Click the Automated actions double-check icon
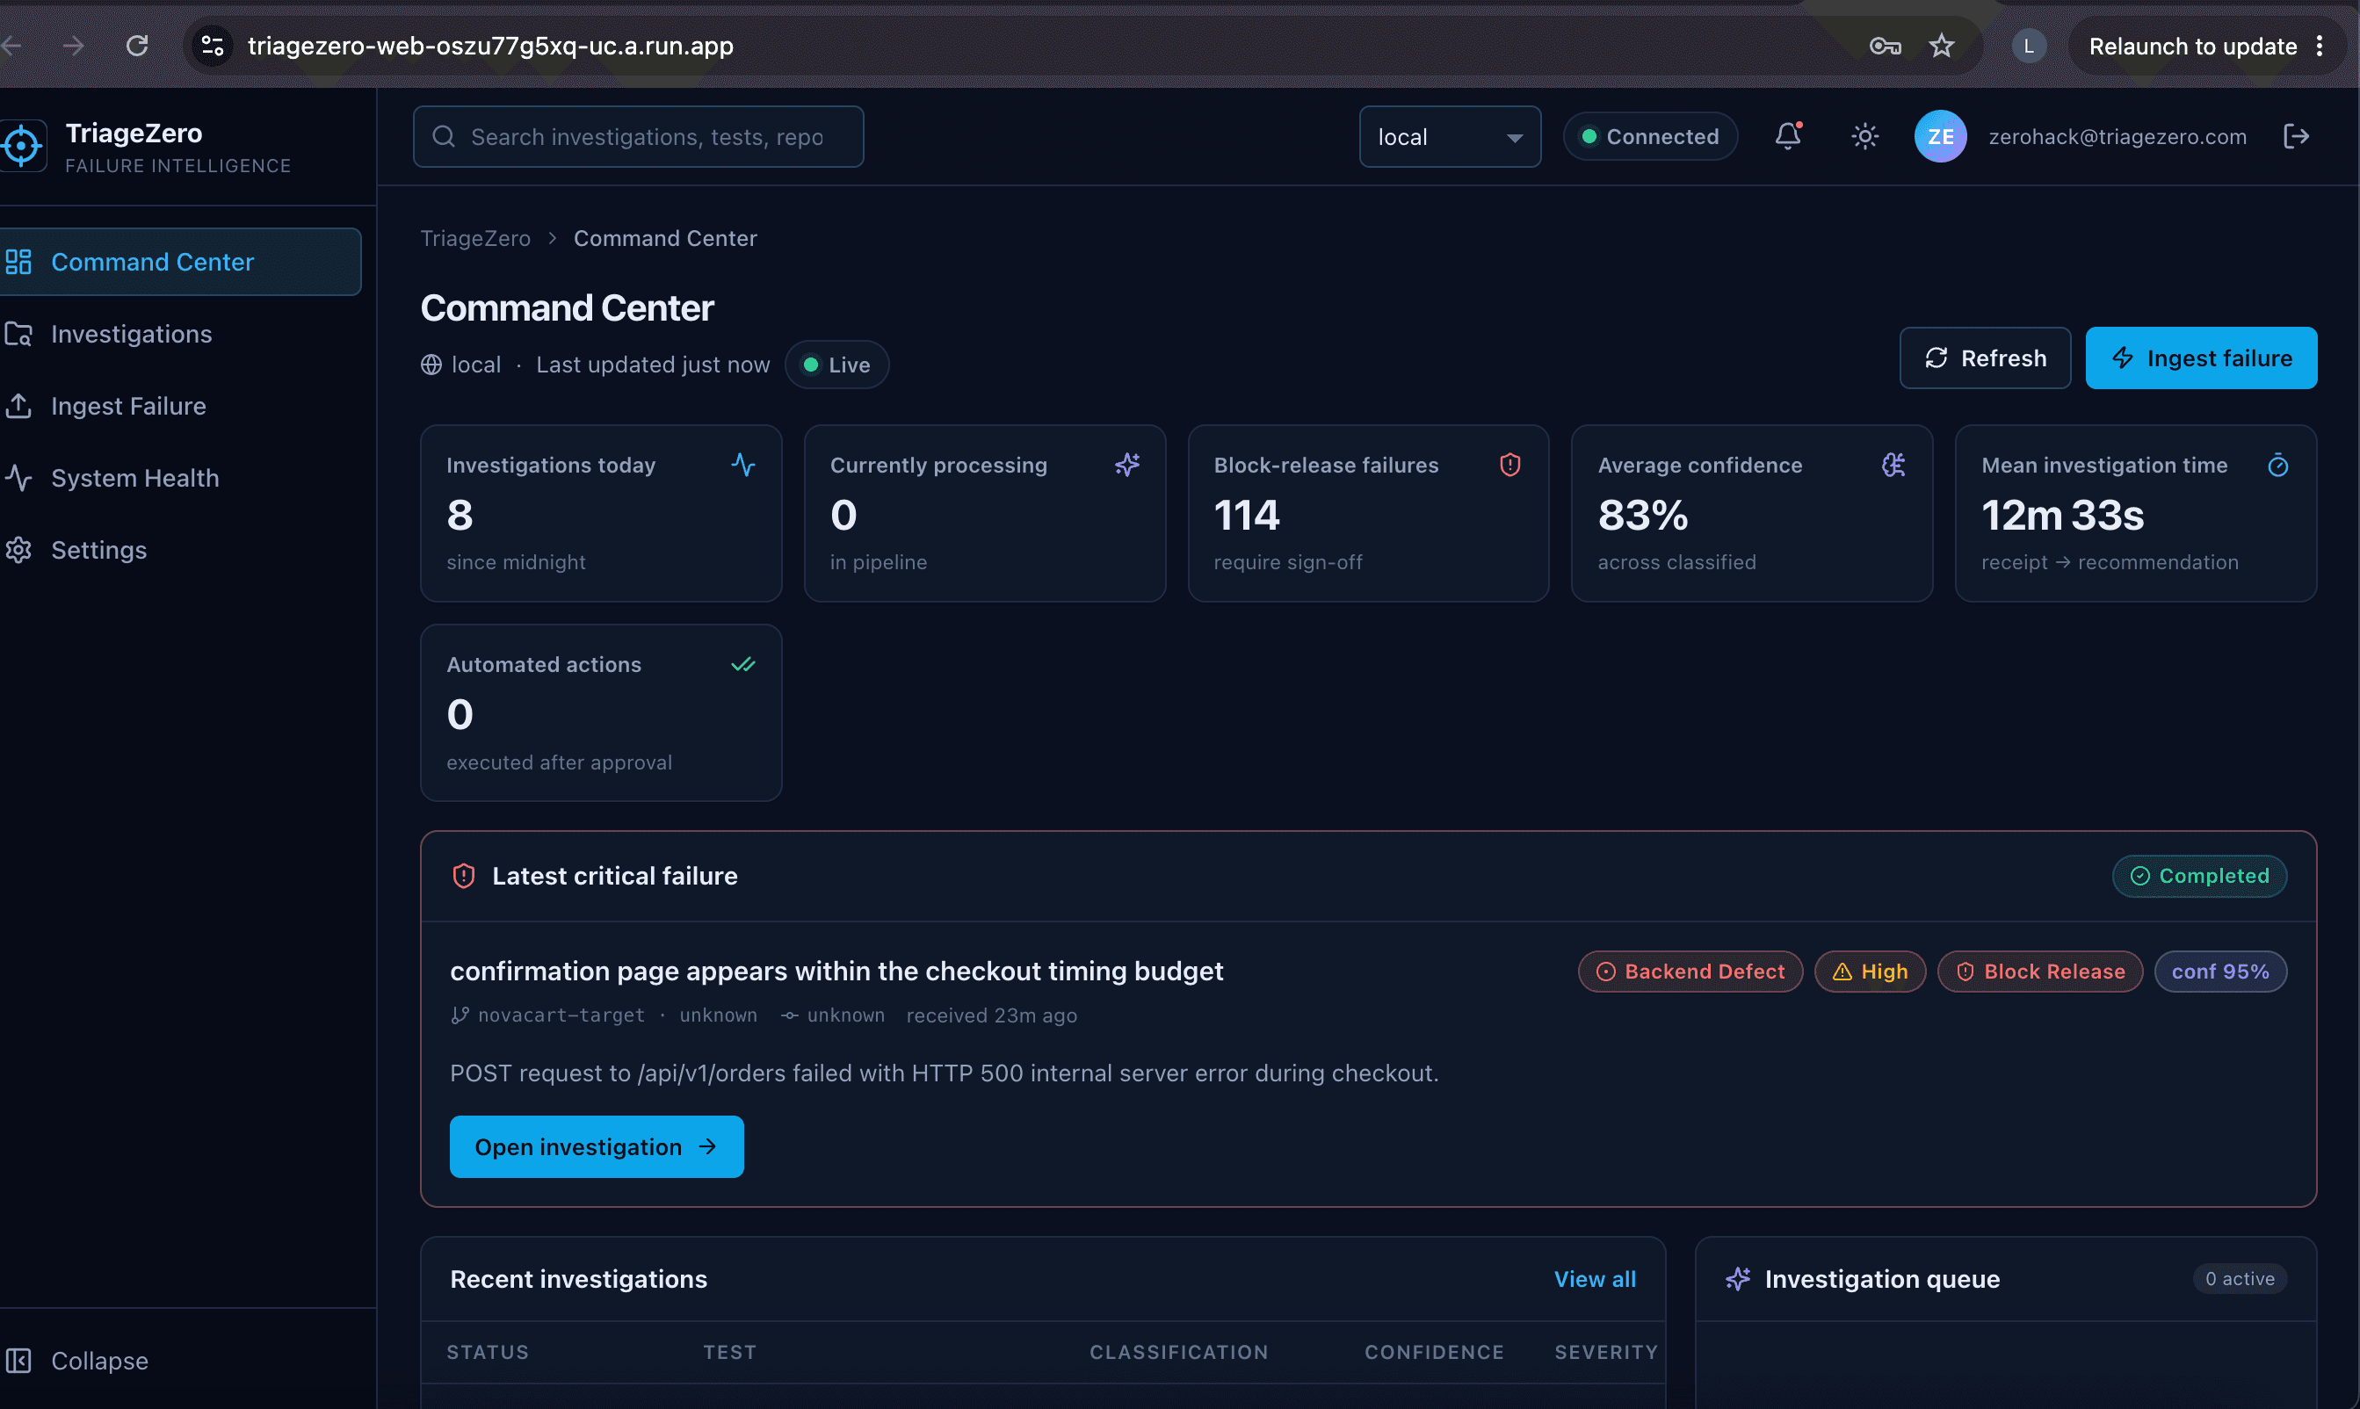Viewport: 2360px width, 1409px height. click(x=743, y=664)
